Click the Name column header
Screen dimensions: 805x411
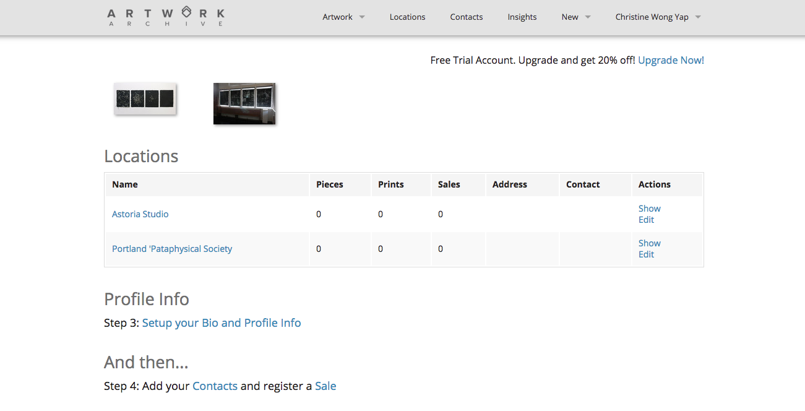pos(125,184)
